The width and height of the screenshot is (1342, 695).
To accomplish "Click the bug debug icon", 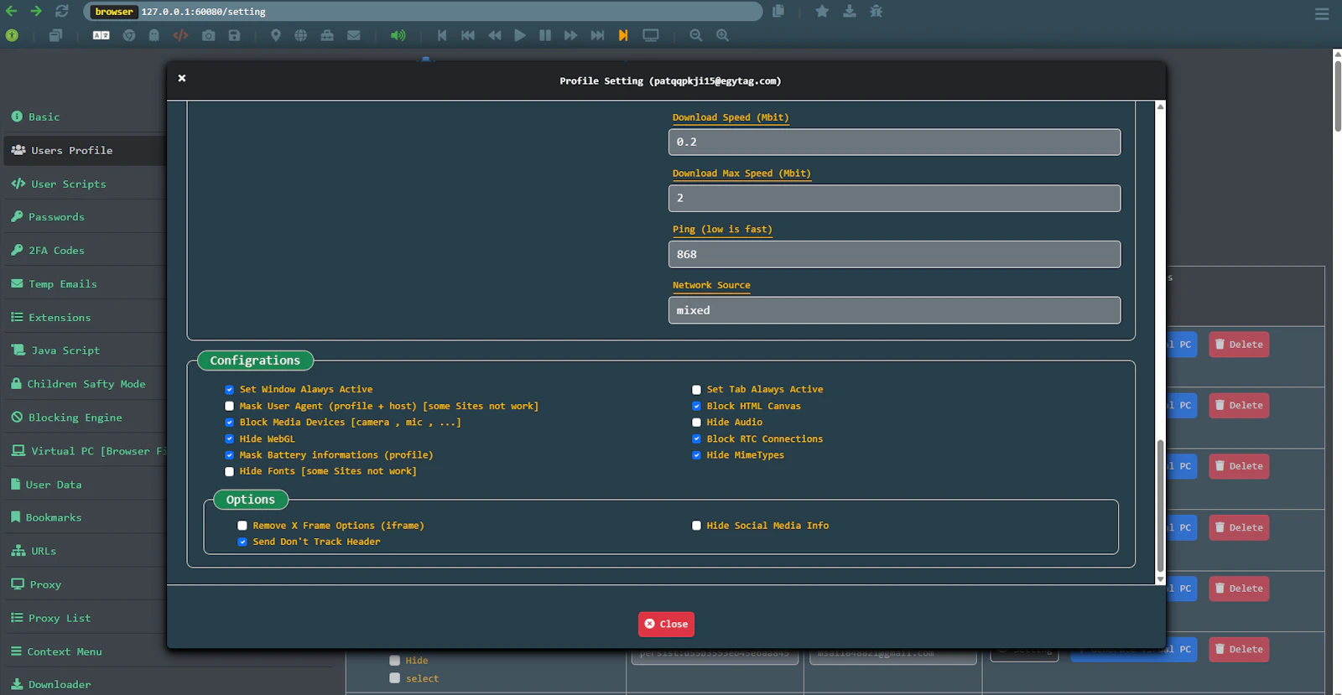I will 876,11.
